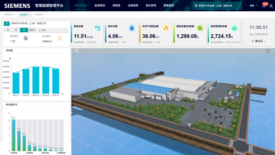The image size is (275, 155).
Task: Select the 日 time range option
Action: [x=8, y=30]
